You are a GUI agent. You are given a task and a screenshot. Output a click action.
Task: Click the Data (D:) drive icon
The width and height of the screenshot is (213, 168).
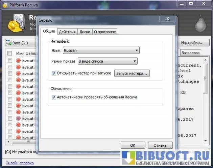[8, 43]
